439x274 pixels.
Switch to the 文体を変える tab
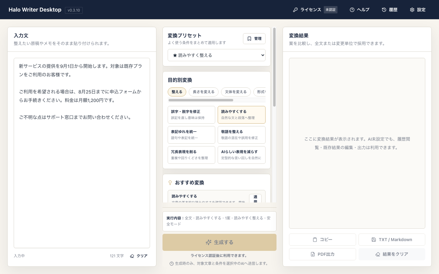pyautogui.click(x=236, y=92)
